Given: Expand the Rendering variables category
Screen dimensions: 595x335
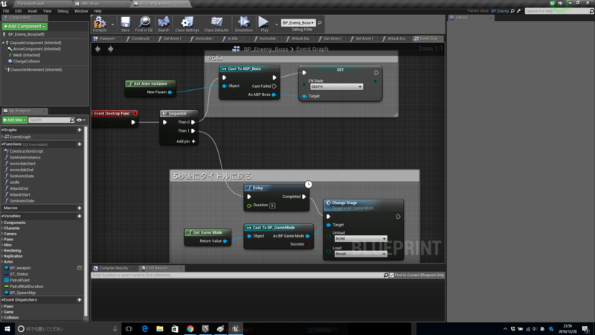Looking at the screenshot, I should pos(2,251).
